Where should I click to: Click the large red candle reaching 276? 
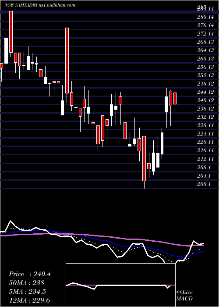click(67, 61)
